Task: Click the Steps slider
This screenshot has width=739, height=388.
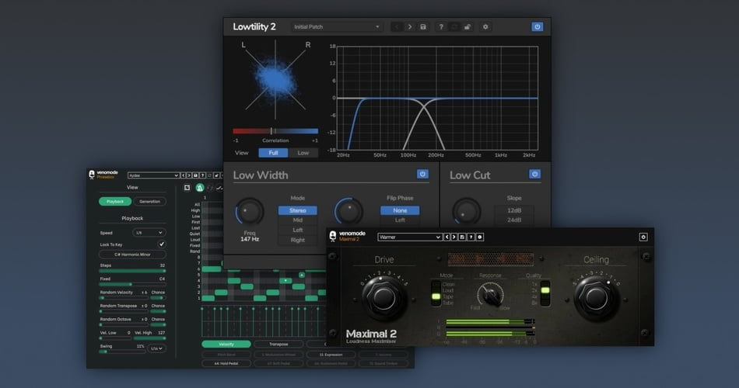Action: 132,271
